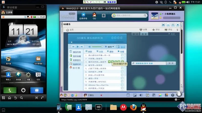Go to 主页 home in QQ音乐
Image resolution: width=202 pixels, height=113 pixels.
click(70, 30)
